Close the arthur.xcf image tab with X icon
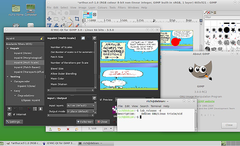 point(94,14)
